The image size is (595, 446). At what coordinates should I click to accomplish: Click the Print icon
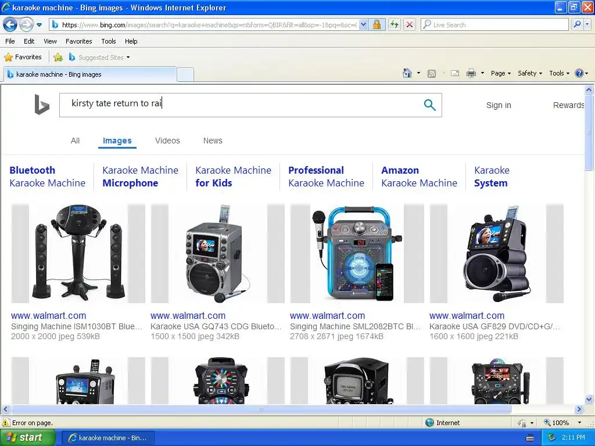(x=471, y=73)
